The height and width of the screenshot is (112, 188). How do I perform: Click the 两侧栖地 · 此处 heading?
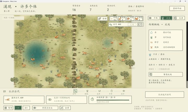click(159, 25)
